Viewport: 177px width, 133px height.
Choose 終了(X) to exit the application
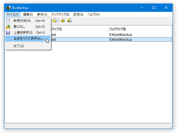tap(28, 46)
